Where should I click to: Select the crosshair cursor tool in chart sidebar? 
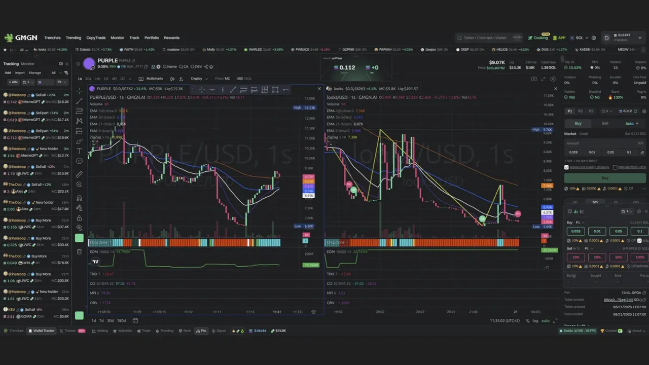[79, 91]
